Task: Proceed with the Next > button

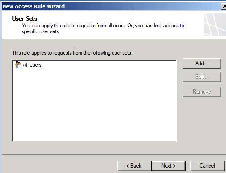Action: click(168, 166)
